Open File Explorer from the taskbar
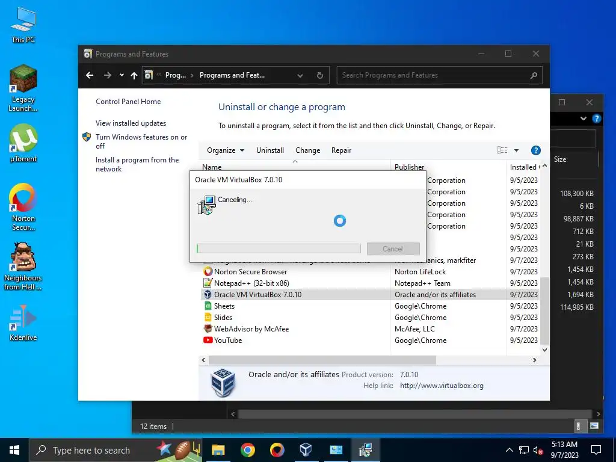This screenshot has width=616, height=462. tap(218, 450)
